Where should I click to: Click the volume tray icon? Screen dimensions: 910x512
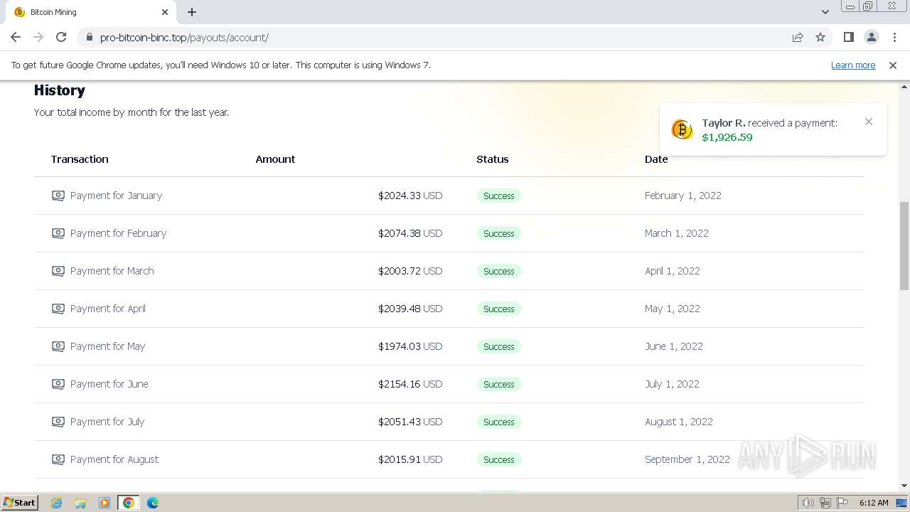[808, 503]
